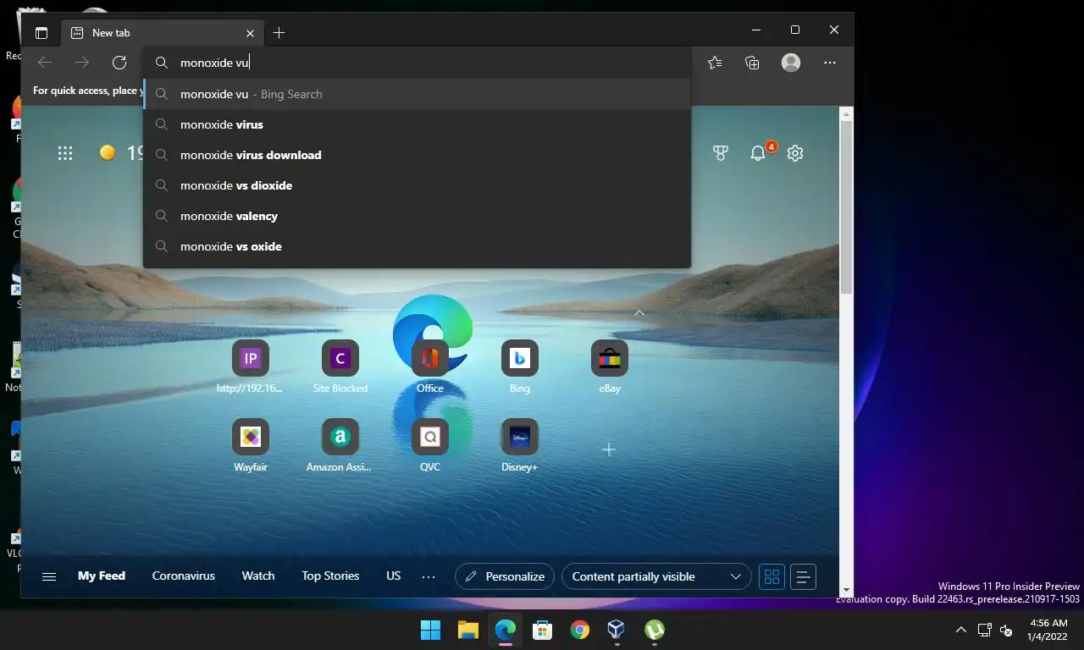Open the Favorites star icon
1084x650 pixels.
715,63
